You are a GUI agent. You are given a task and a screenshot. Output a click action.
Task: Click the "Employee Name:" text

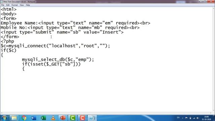click(19, 23)
